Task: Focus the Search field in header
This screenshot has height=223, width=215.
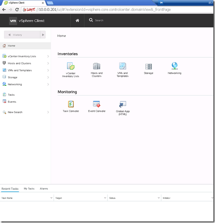Action: point(99,20)
